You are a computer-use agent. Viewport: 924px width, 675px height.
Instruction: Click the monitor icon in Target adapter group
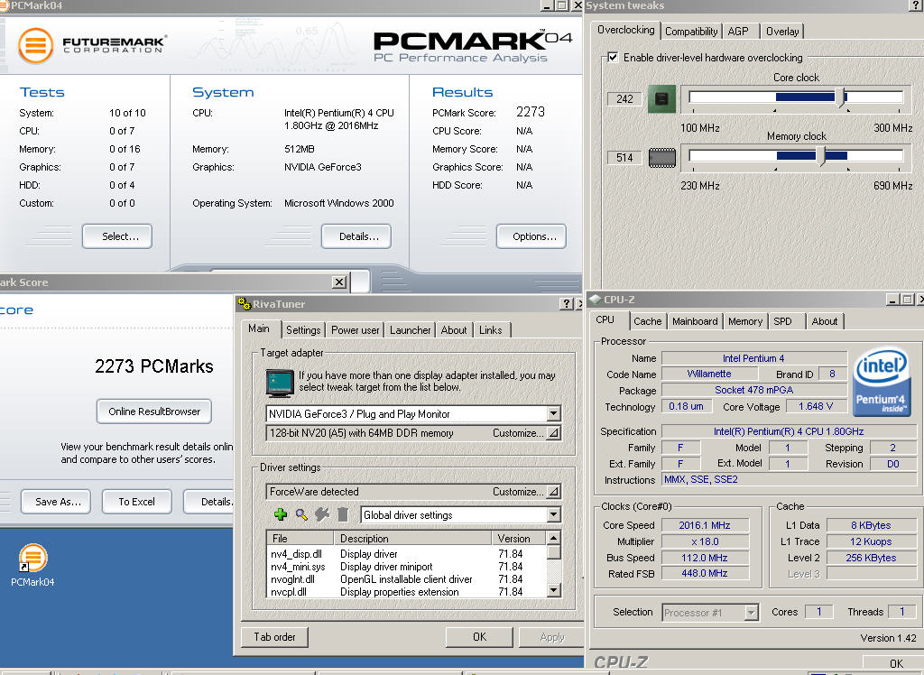[x=280, y=383]
